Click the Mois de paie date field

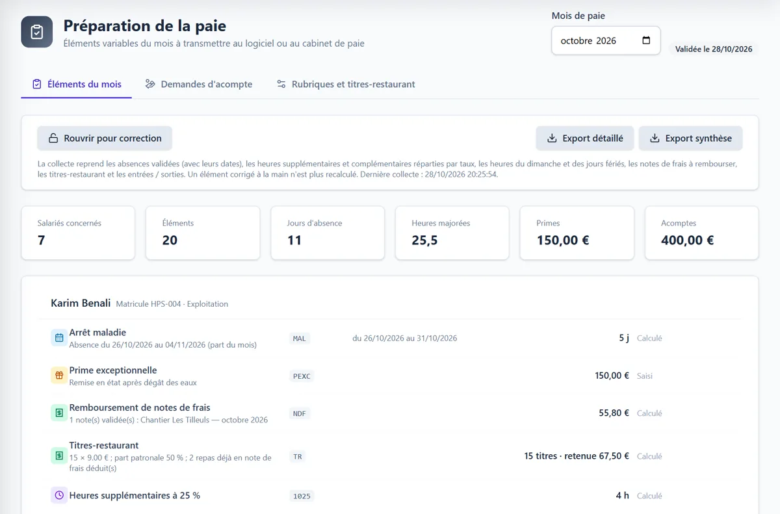point(606,40)
